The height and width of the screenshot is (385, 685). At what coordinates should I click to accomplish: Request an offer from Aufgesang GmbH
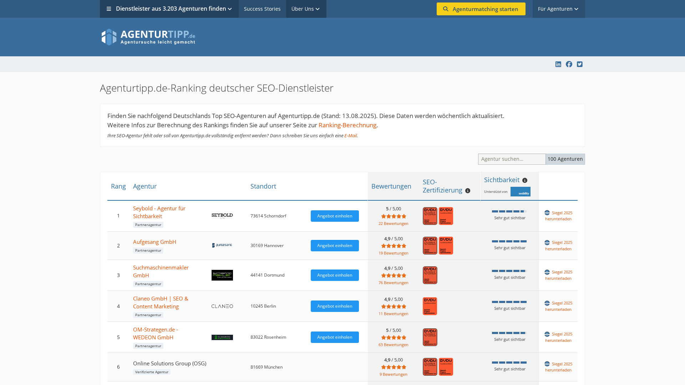(334, 246)
